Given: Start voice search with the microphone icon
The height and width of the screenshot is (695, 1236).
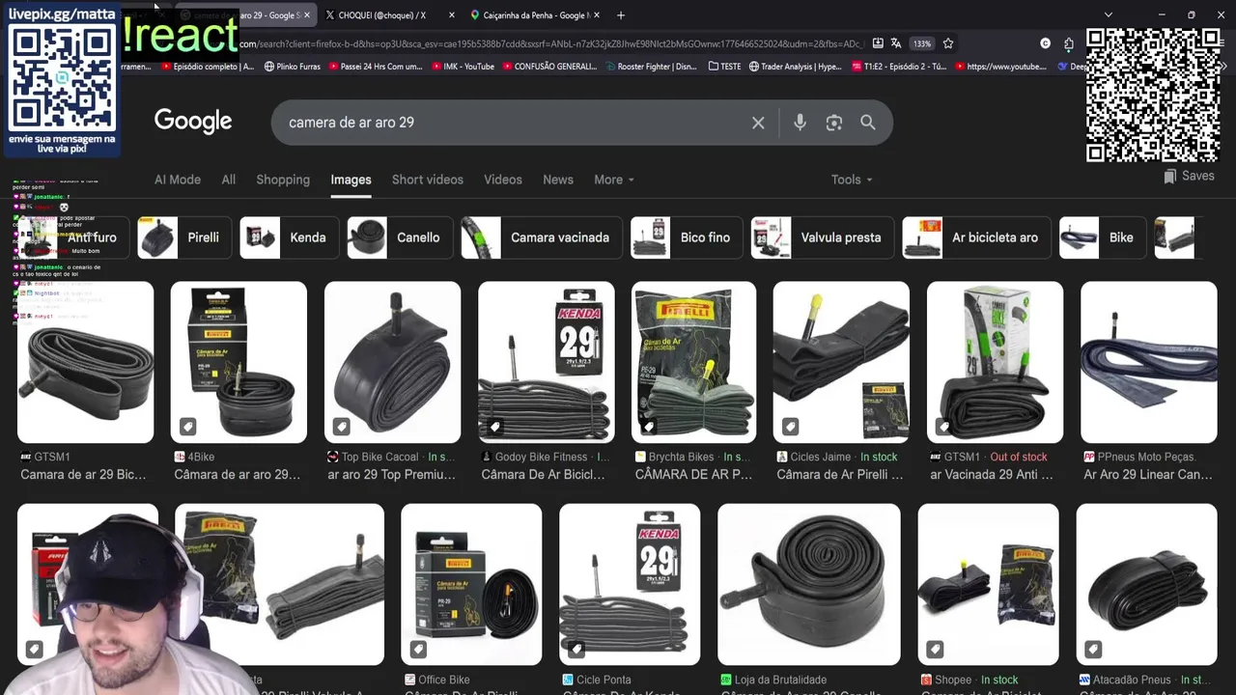Looking at the screenshot, I should click(x=800, y=123).
